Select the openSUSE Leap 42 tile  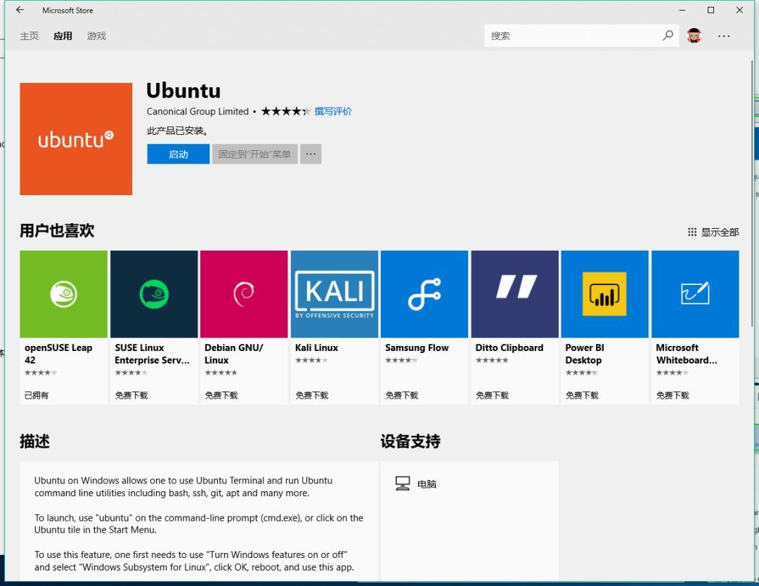pos(63,293)
